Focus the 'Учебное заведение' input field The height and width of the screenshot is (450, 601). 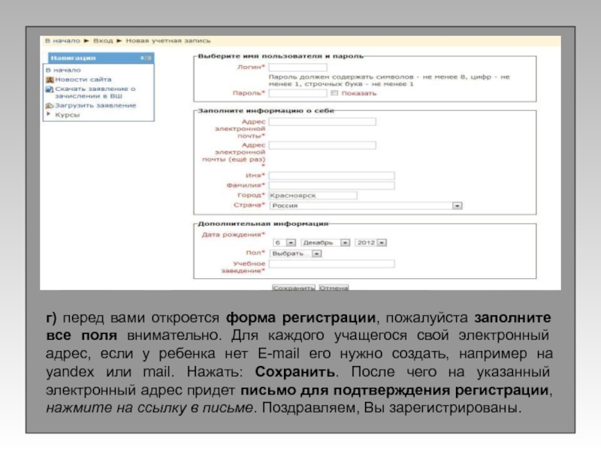331,264
